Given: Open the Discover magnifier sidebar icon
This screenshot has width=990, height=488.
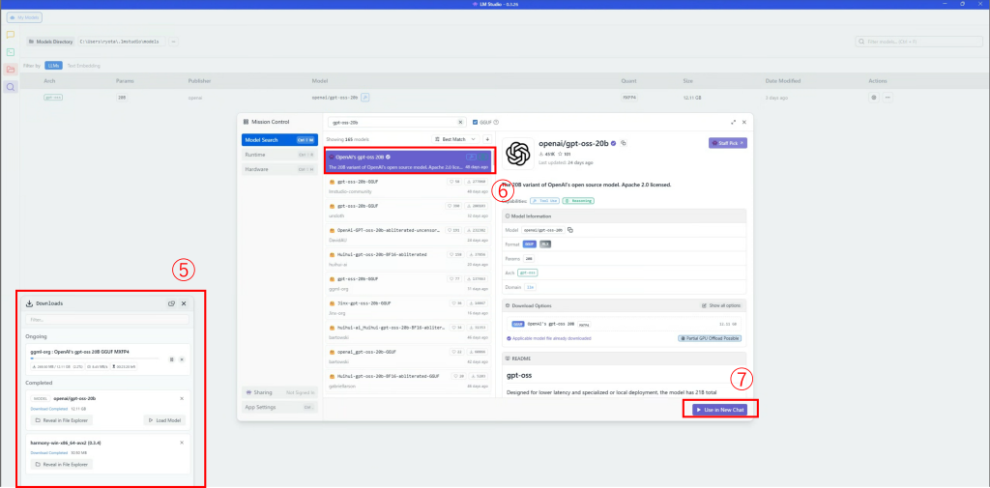Looking at the screenshot, I should pos(11,87).
